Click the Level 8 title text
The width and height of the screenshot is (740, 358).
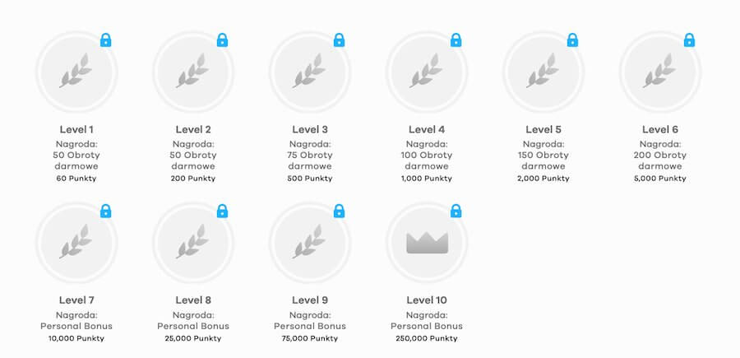[193, 300]
